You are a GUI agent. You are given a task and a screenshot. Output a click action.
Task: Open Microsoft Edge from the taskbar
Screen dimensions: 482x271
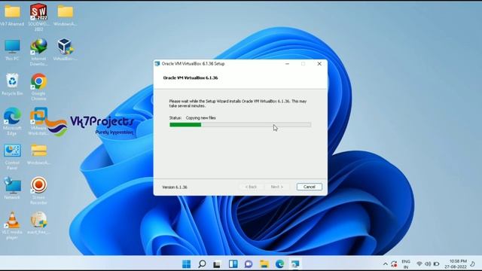pyautogui.click(x=279, y=263)
